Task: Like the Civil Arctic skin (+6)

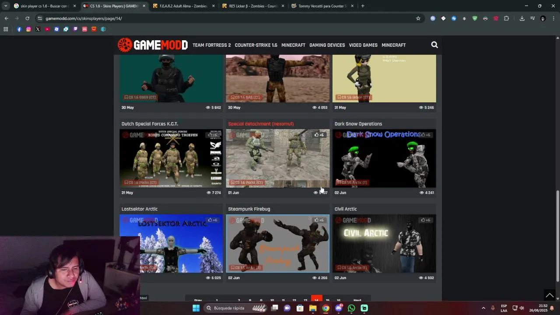Action: (426, 220)
